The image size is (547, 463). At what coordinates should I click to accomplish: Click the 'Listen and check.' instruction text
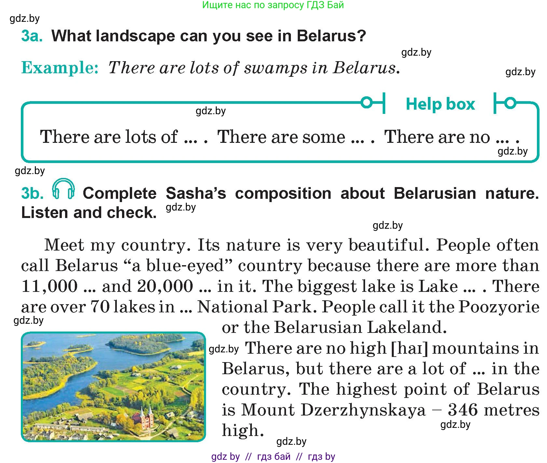point(89,212)
